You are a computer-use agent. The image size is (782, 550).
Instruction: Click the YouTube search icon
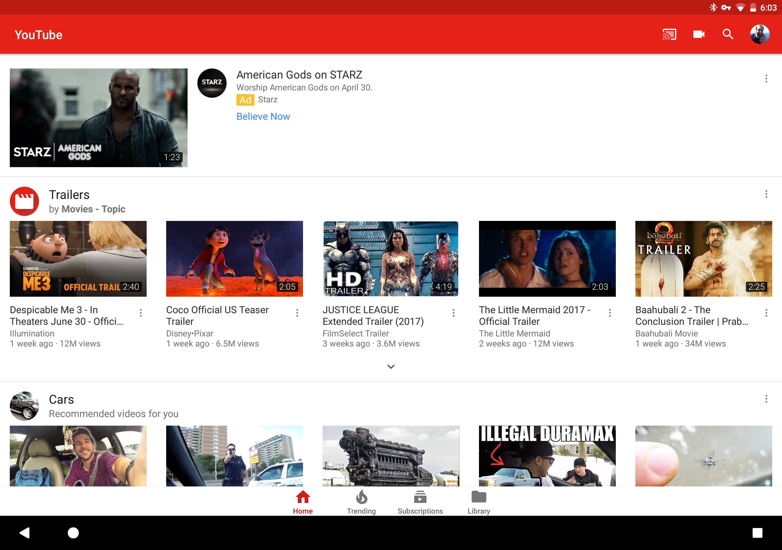click(729, 35)
